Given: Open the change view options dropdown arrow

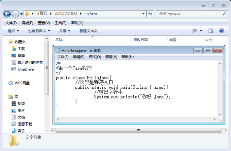Looking at the screenshot, I should (x=201, y=31).
